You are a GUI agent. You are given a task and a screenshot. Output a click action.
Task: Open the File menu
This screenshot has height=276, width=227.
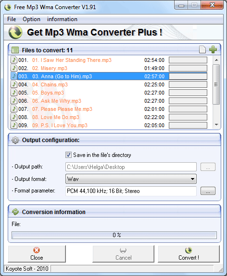12,19
